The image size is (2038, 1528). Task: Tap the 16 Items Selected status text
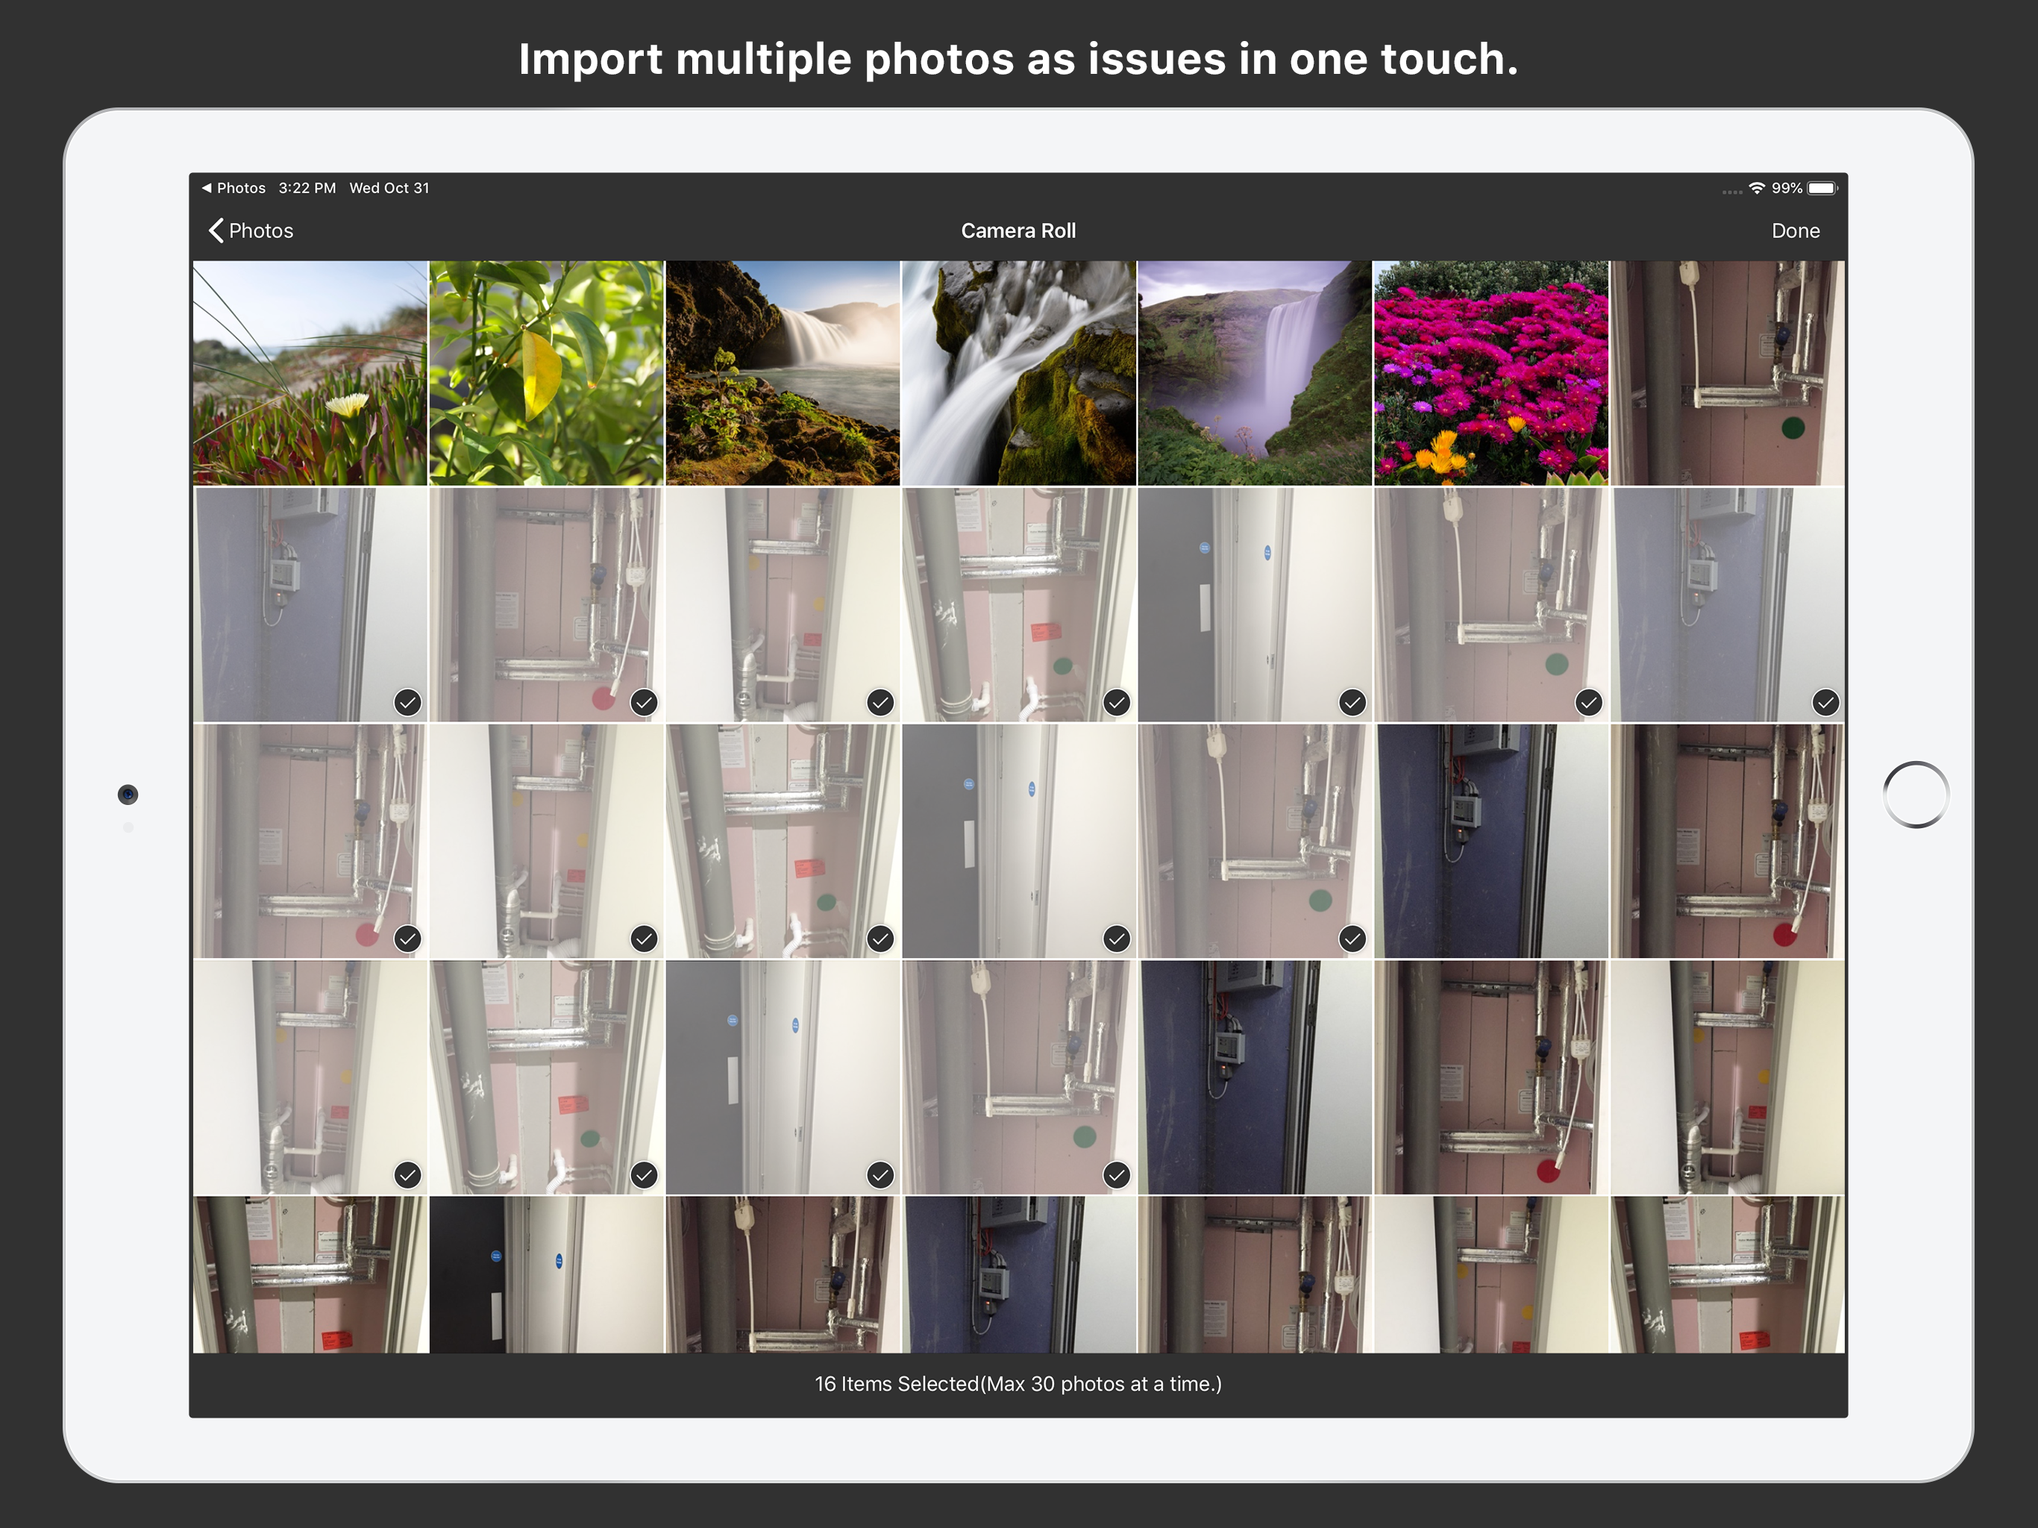coord(1018,1383)
